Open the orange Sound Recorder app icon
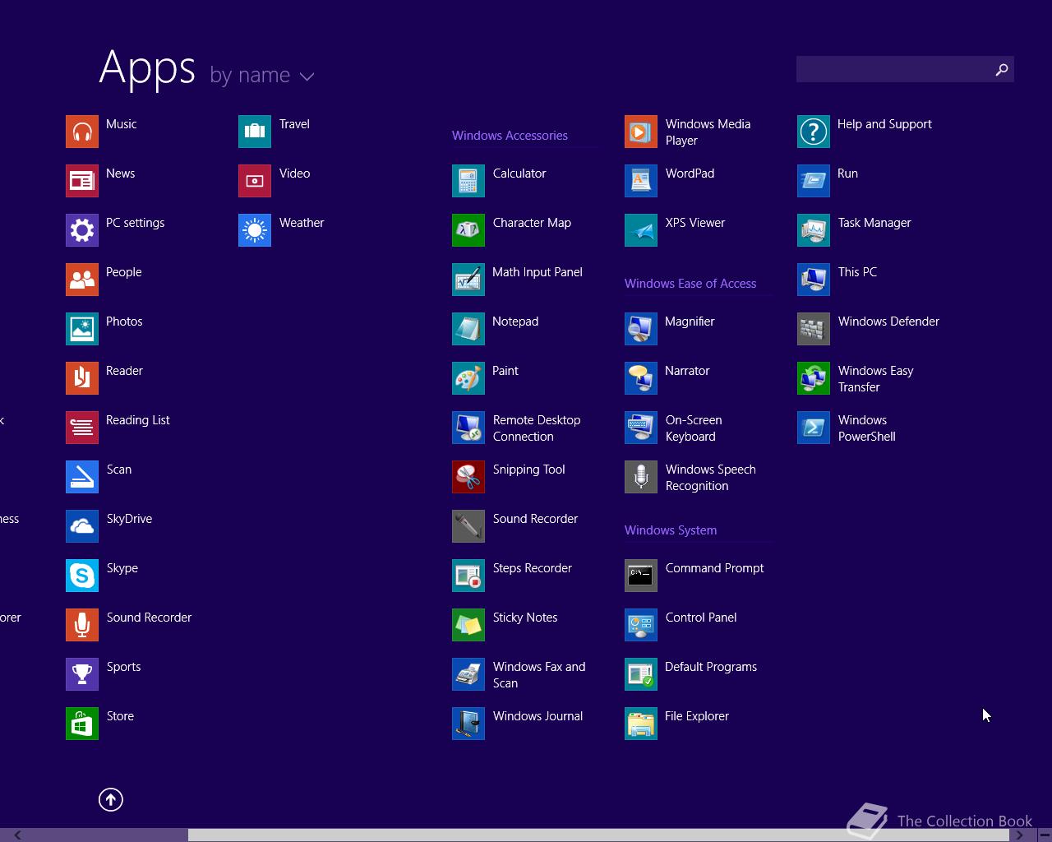The height and width of the screenshot is (842, 1052). tap(82, 625)
